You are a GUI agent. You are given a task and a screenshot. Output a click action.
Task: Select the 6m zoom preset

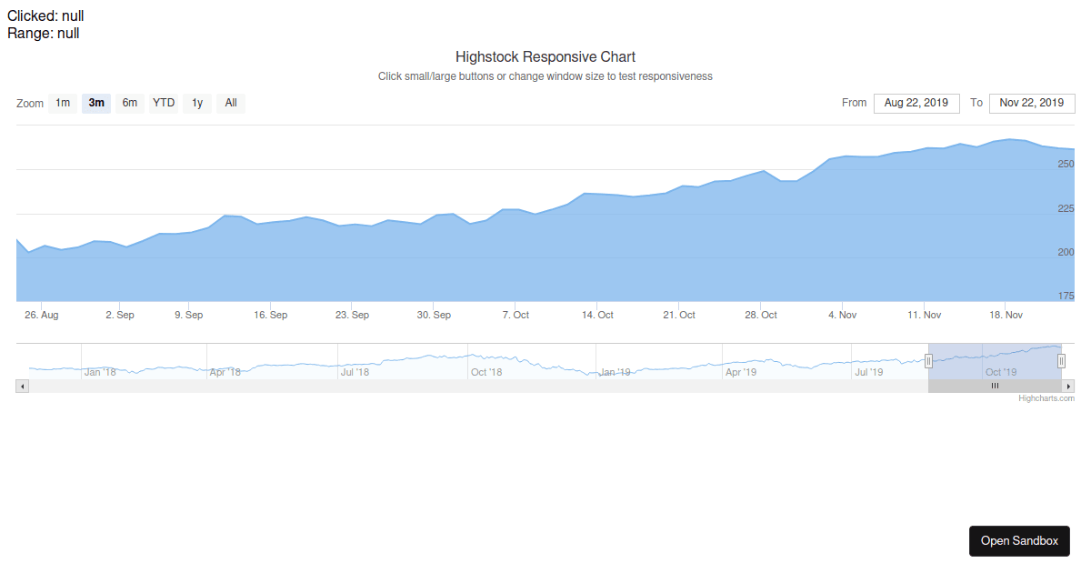tap(129, 103)
